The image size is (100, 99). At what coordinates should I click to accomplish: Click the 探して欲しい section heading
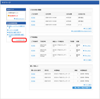(x=34, y=66)
